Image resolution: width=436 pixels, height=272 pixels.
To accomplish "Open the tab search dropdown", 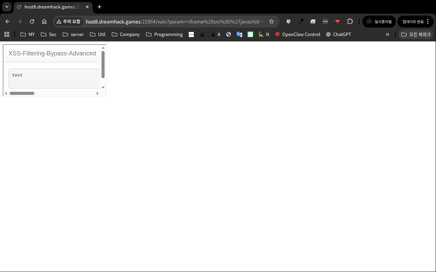I will [6, 7].
